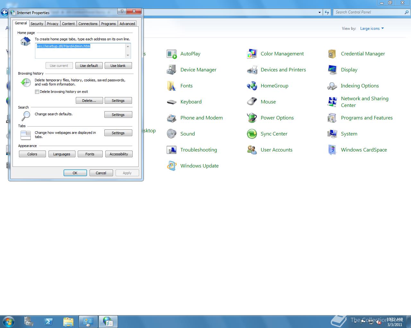Click the Use default button
411x328 pixels.
tap(89, 66)
